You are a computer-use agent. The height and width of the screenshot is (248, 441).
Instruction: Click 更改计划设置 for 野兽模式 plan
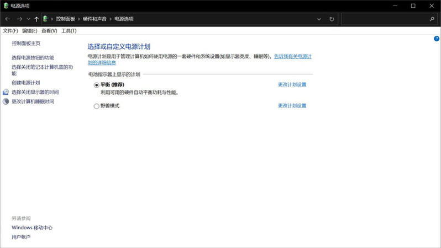(x=292, y=106)
